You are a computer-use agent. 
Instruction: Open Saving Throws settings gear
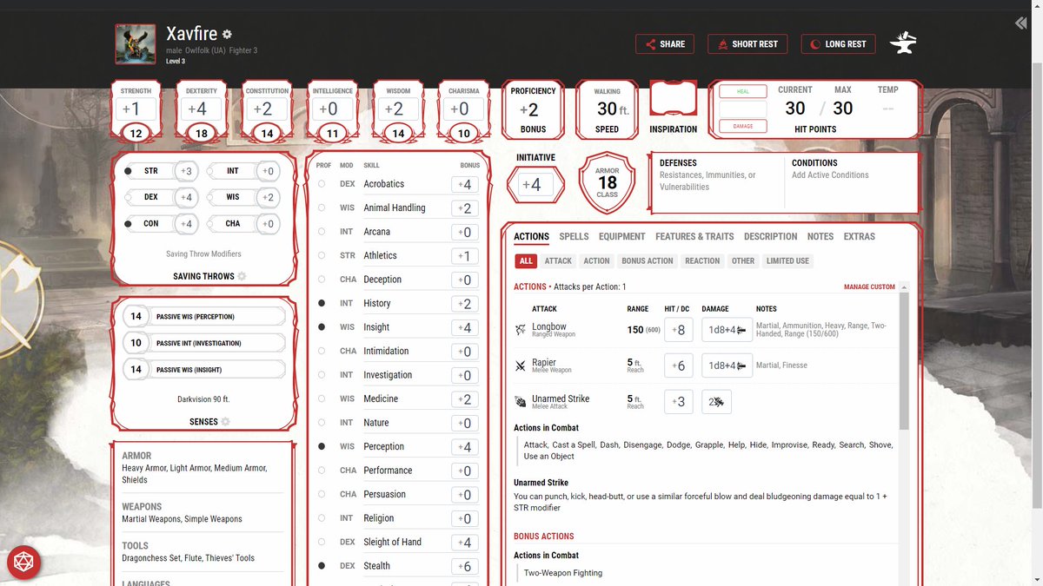click(242, 276)
